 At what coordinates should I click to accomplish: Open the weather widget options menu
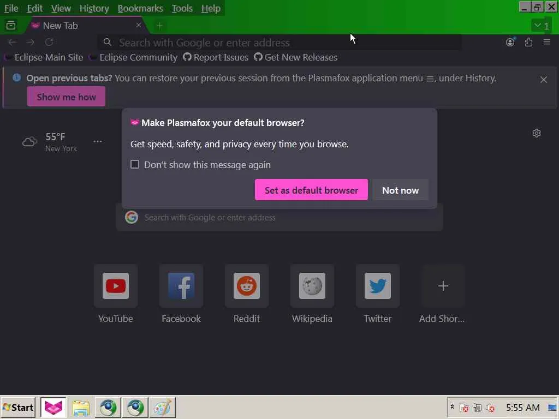[98, 141]
